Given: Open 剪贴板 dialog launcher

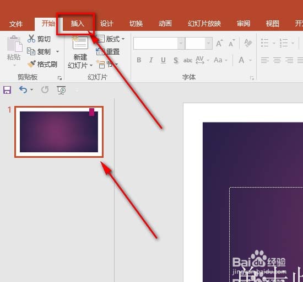Looking at the screenshot, I should [59, 78].
